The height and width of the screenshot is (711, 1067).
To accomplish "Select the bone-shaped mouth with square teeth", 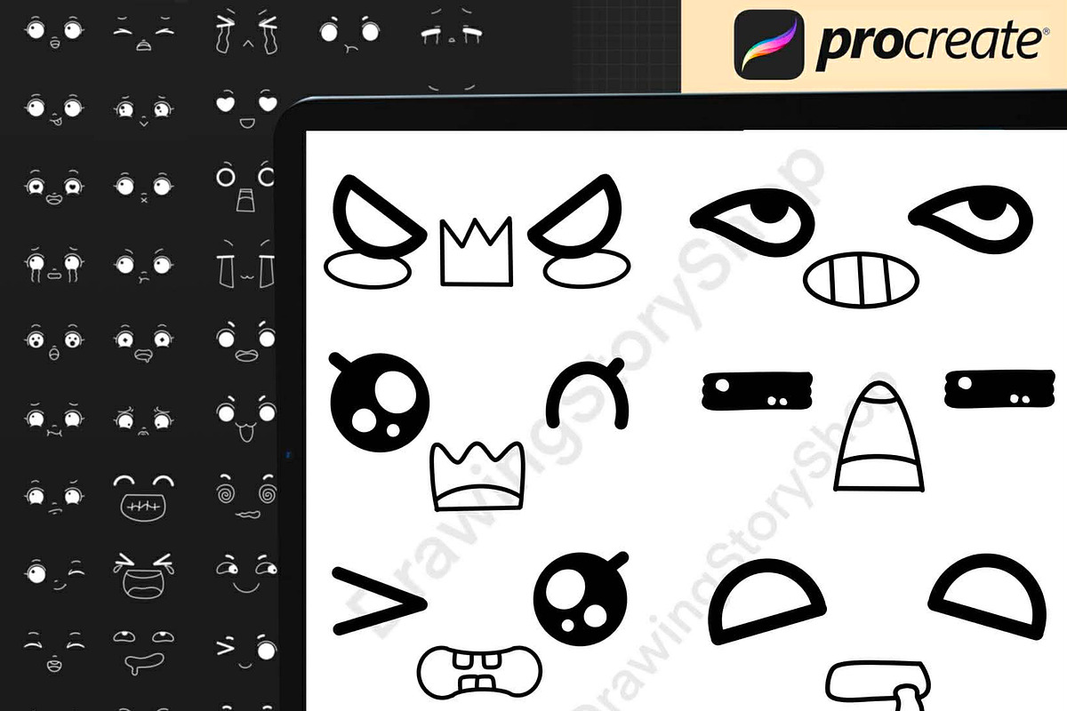I will 480,673.
